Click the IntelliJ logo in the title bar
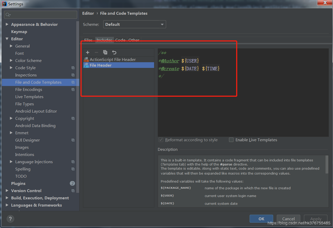Viewport: 333px width, 228px height. pos(4,4)
